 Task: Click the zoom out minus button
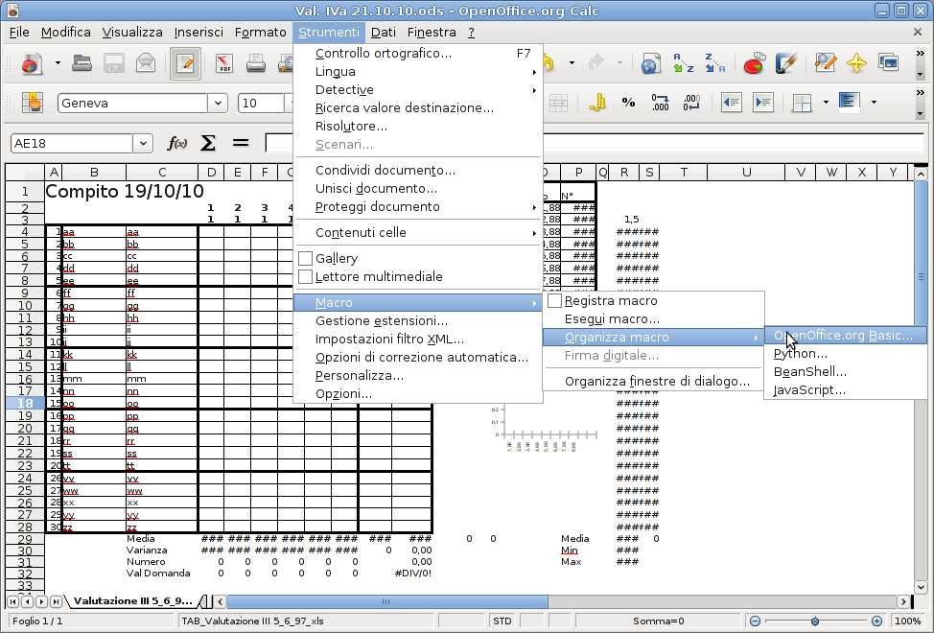[755, 621]
